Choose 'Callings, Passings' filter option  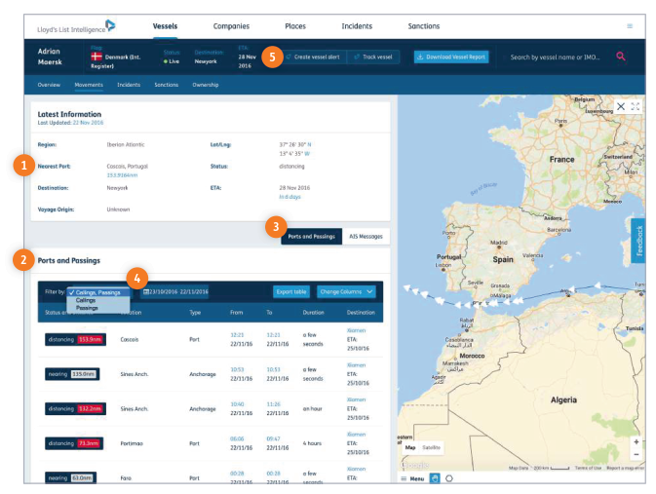point(97,292)
